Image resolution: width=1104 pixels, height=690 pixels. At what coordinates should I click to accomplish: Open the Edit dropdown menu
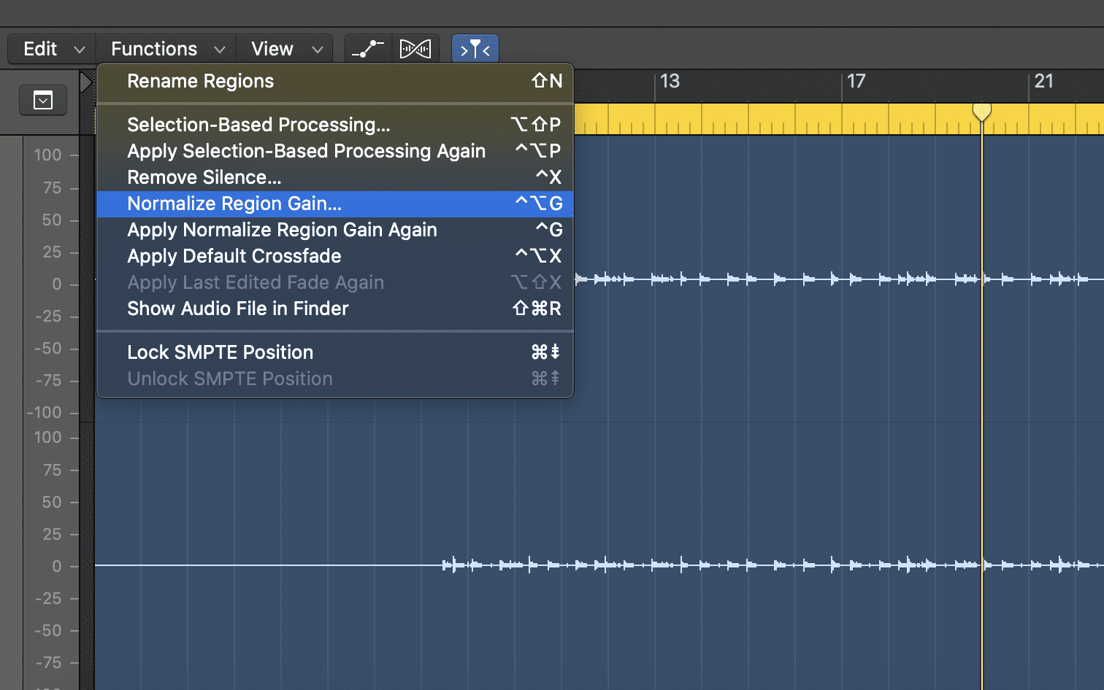click(53, 49)
